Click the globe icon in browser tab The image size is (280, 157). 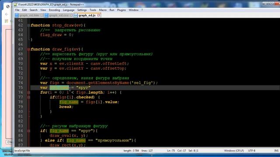tap(8, 7)
